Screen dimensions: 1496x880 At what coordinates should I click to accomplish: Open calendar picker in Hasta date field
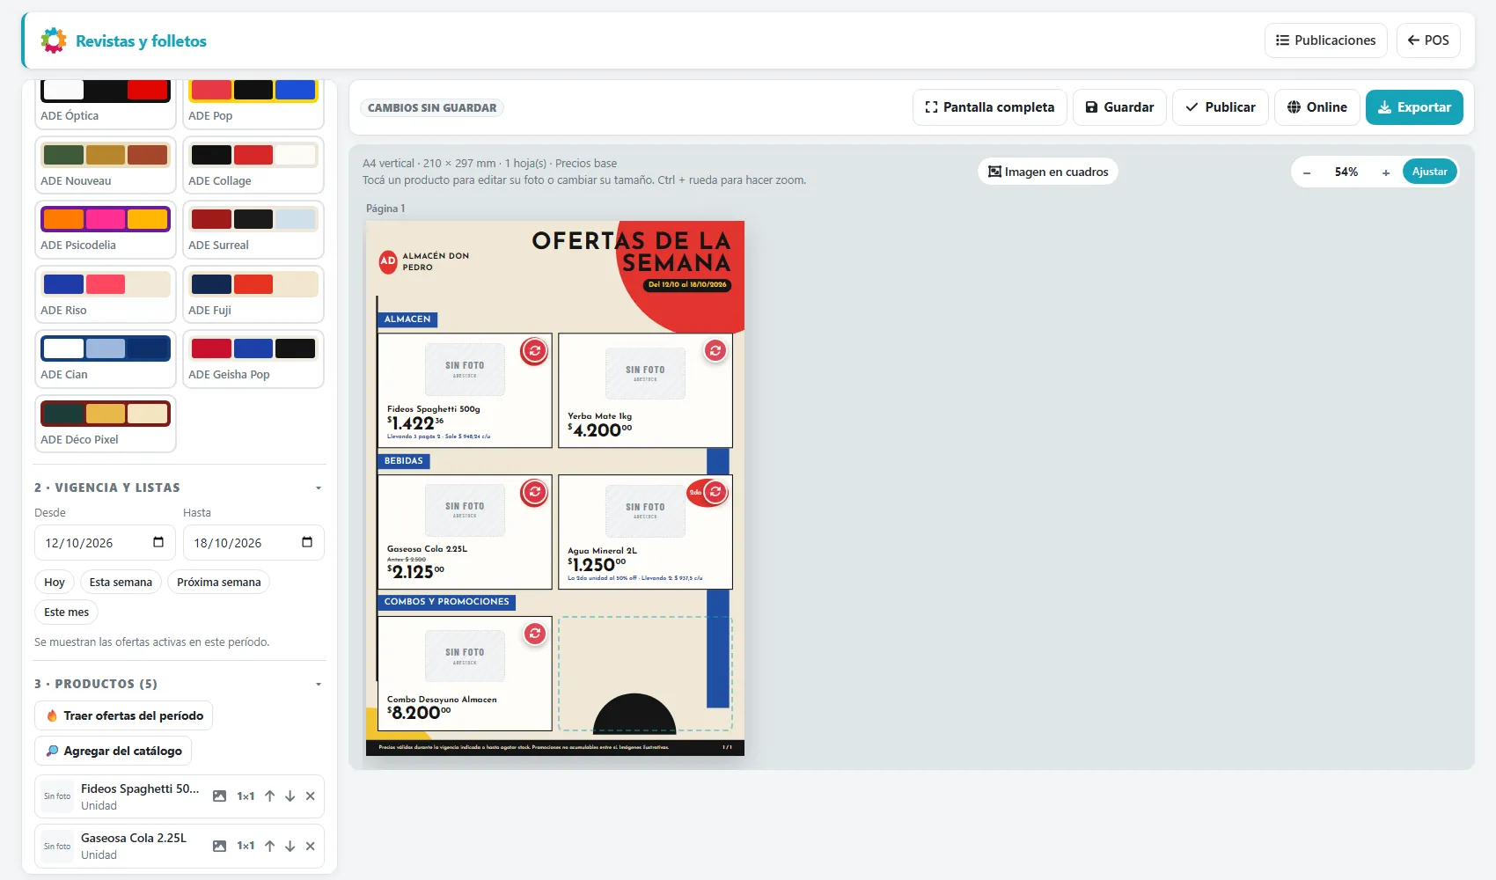pos(307,542)
